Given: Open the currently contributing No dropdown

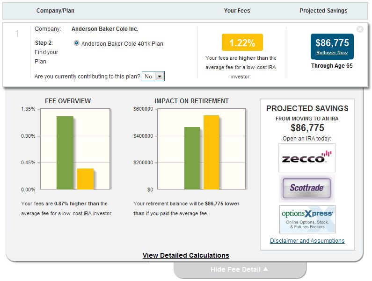Looking at the screenshot, I should (x=153, y=76).
